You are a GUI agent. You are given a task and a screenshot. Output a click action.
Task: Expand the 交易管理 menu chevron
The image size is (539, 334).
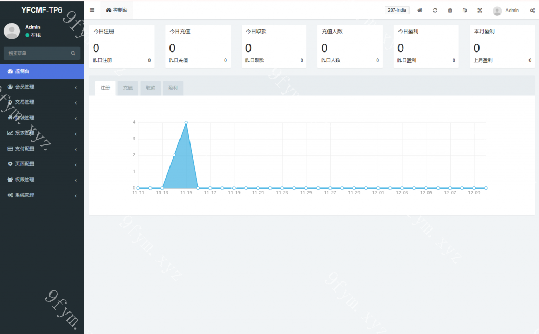pyautogui.click(x=76, y=103)
